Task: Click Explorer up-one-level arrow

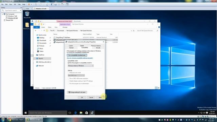Action: pos(44,30)
